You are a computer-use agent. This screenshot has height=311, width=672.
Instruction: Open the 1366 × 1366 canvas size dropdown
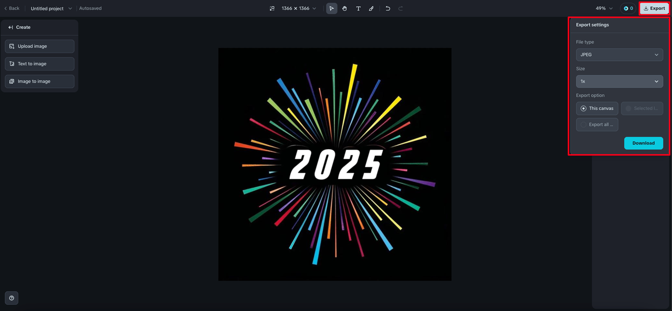click(299, 8)
